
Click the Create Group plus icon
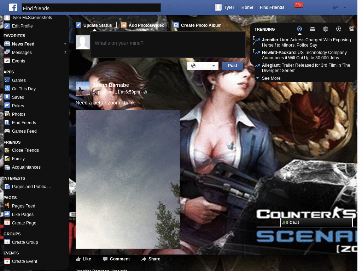(7, 242)
